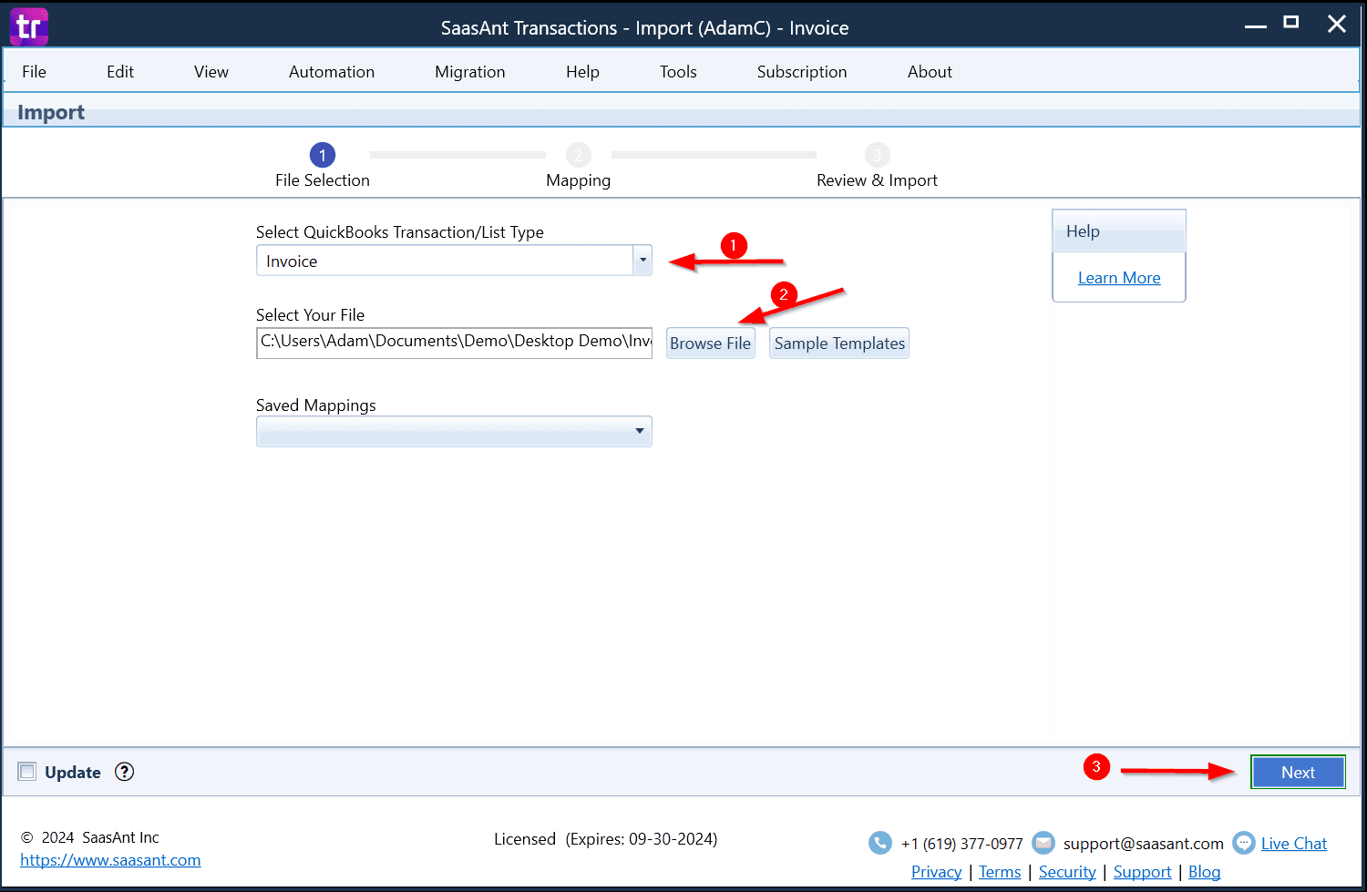Click the Help panel header
1367x892 pixels.
click(1119, 231)
